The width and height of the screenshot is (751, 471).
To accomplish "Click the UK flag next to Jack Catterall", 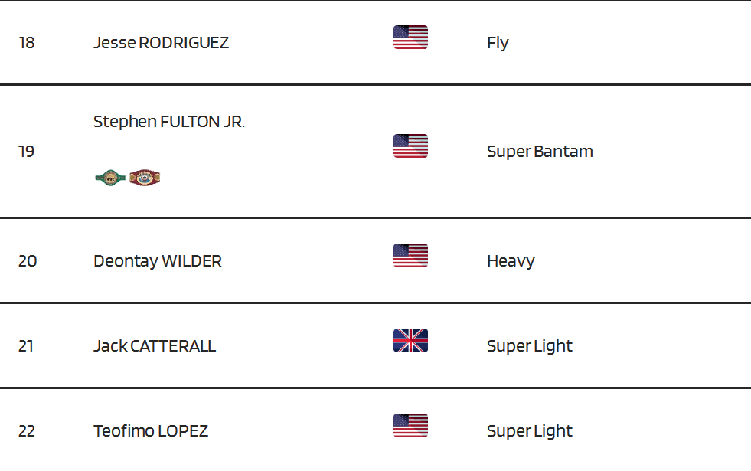I will (x=410, y=341).
